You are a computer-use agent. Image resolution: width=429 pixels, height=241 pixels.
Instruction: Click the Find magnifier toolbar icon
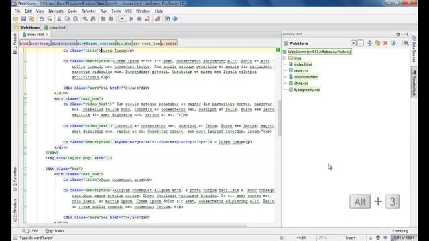(x=85, y=19)
